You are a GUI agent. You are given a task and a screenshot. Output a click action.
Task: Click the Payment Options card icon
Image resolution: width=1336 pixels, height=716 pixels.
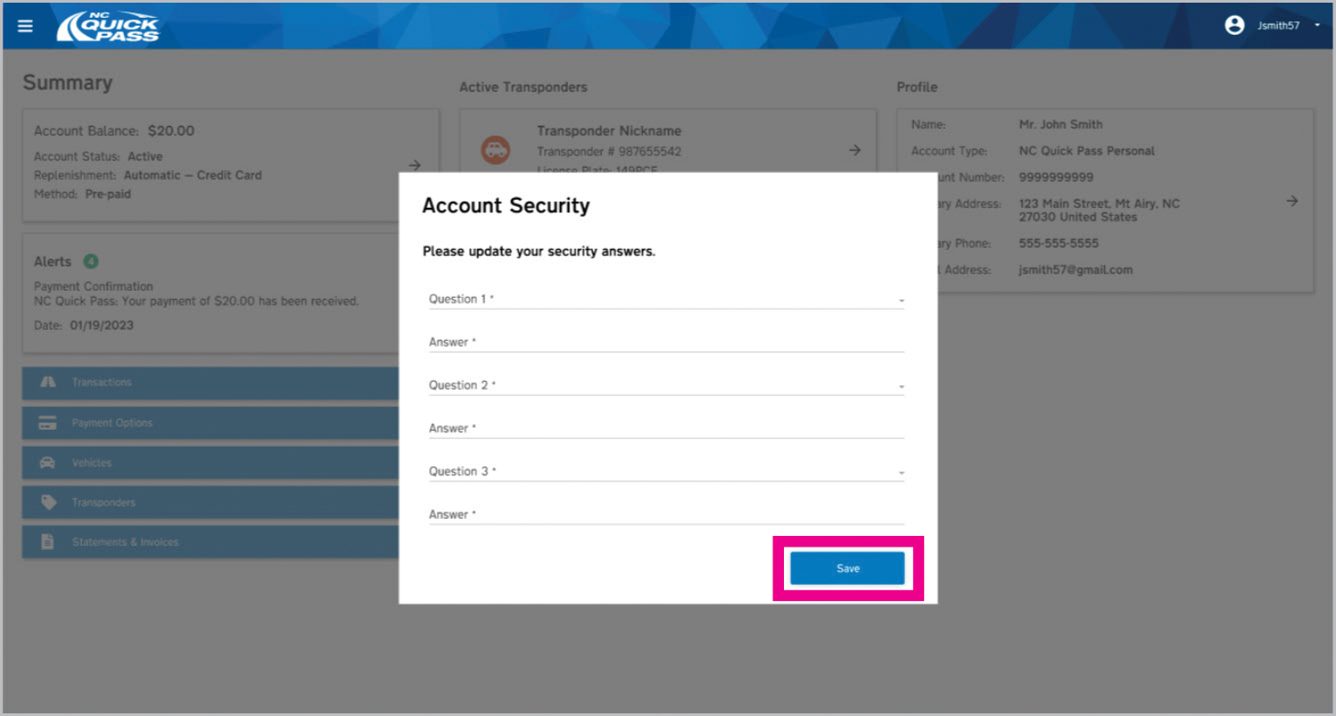coord(47,423)
